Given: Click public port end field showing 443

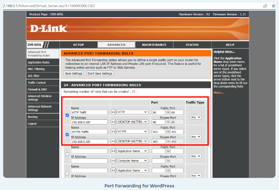Looking at the screenshot, I should click(177, 132).
